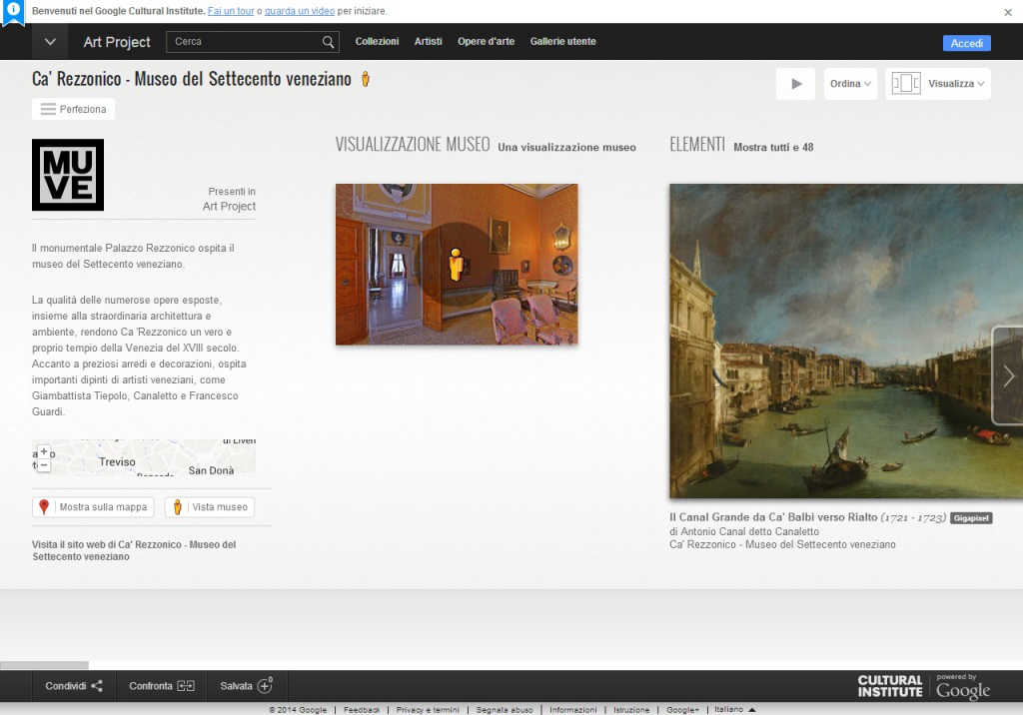Open 'Privacy e termini' footer link

coord(428,710)
